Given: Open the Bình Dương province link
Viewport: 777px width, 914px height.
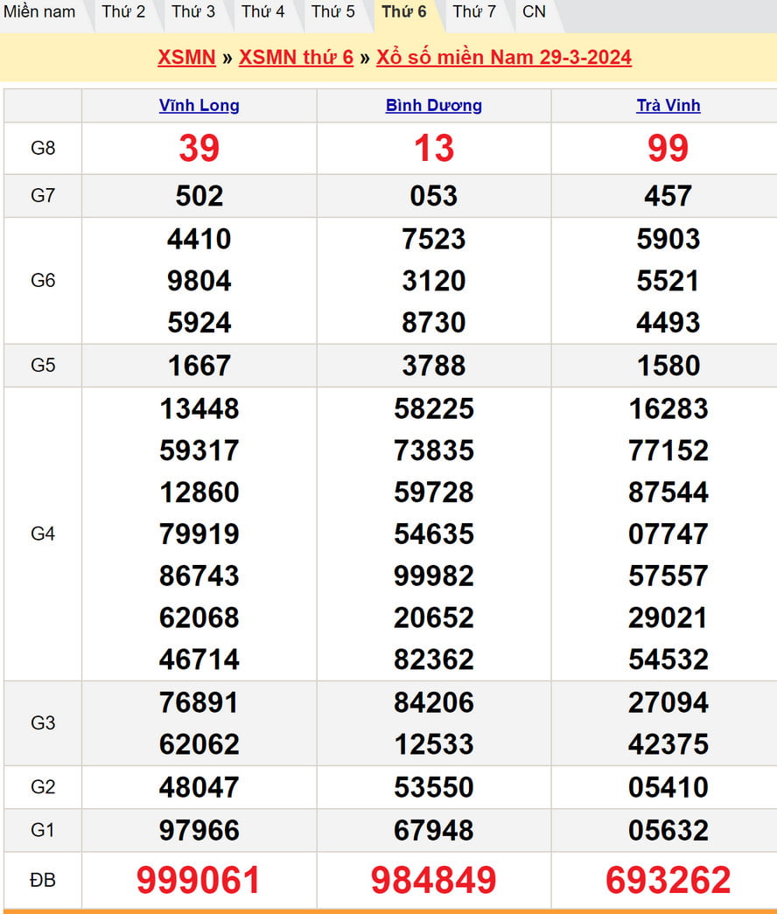Looking at the screenshot, I should [x=434, y=106].
